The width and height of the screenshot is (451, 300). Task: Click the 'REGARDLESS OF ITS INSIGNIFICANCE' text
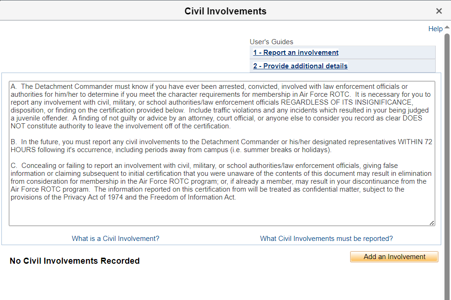346,102
